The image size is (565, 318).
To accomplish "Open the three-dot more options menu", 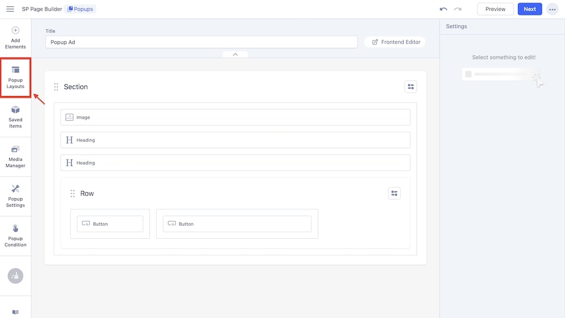I will pyautogui.click(x=551, y=9).
